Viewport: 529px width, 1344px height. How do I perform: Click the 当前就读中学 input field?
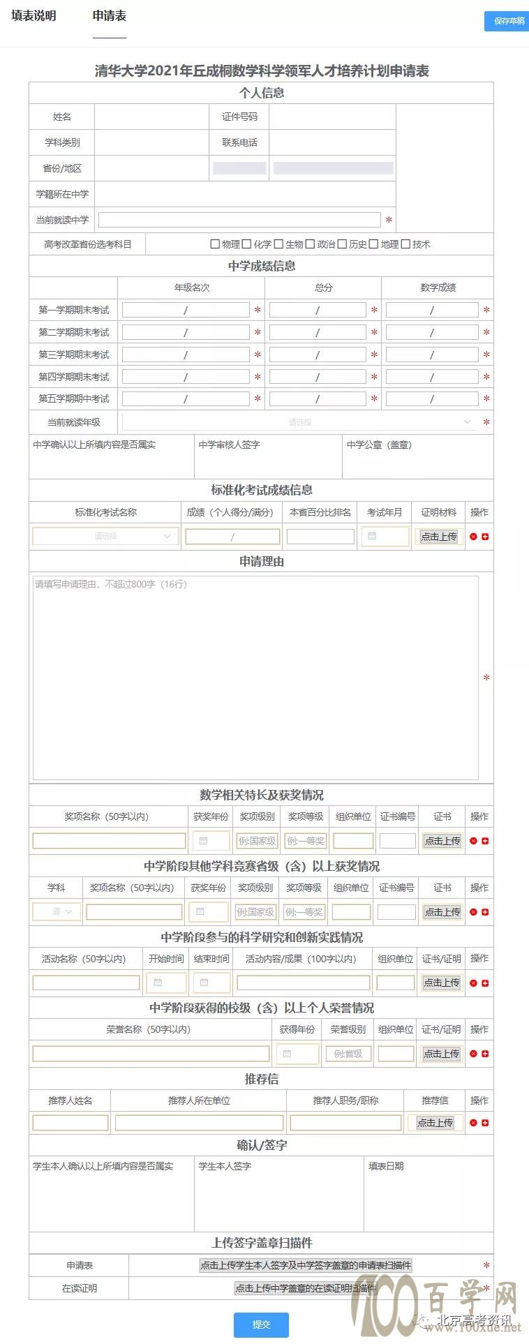click(239, 220)
